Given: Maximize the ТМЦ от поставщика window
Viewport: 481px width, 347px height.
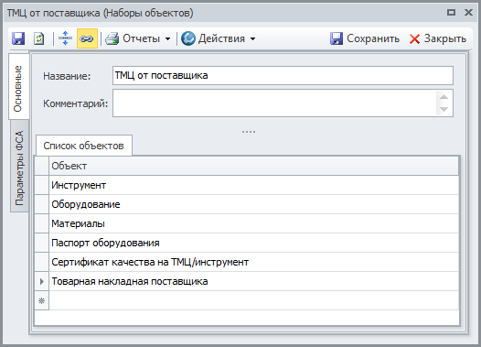Looking at the screenshot, I should tap(451, 13).
